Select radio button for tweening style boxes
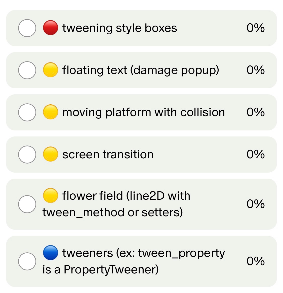The height and width of the screenshot is (293, 283). 27,28
